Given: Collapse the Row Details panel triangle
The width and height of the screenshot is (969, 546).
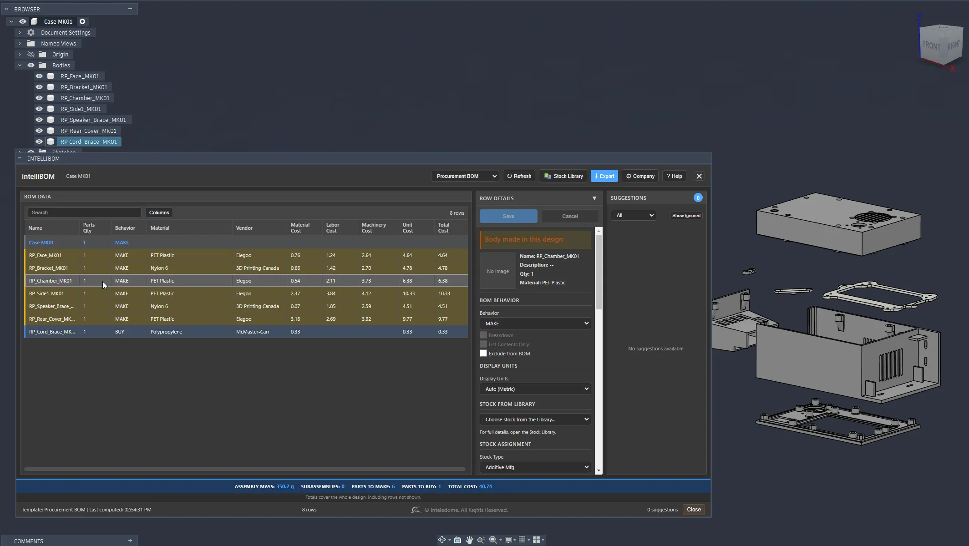Looking at the screenshot, I should click(x=594, y=198).
